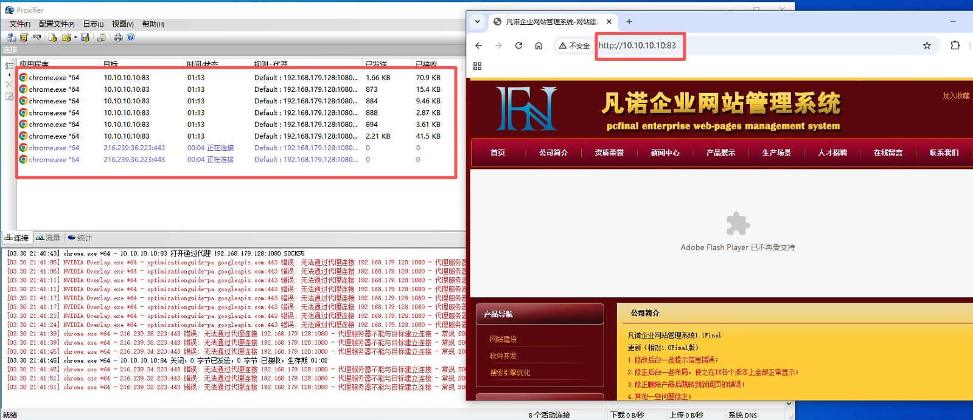Click the log entry at 21:40:43 打开通过代理

pyautogui.click(x=156, y=253)
